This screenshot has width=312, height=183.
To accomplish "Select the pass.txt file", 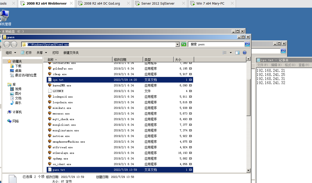I will [x=59, y=170].
